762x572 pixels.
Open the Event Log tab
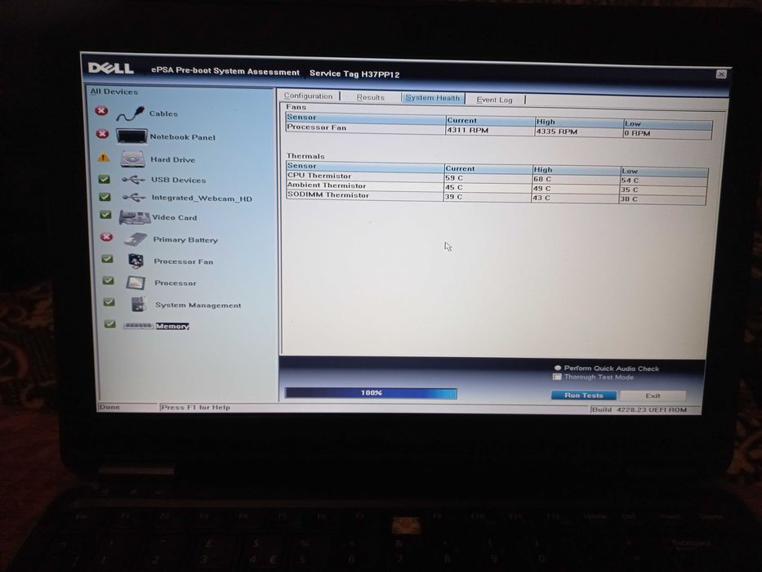point(494,100)
